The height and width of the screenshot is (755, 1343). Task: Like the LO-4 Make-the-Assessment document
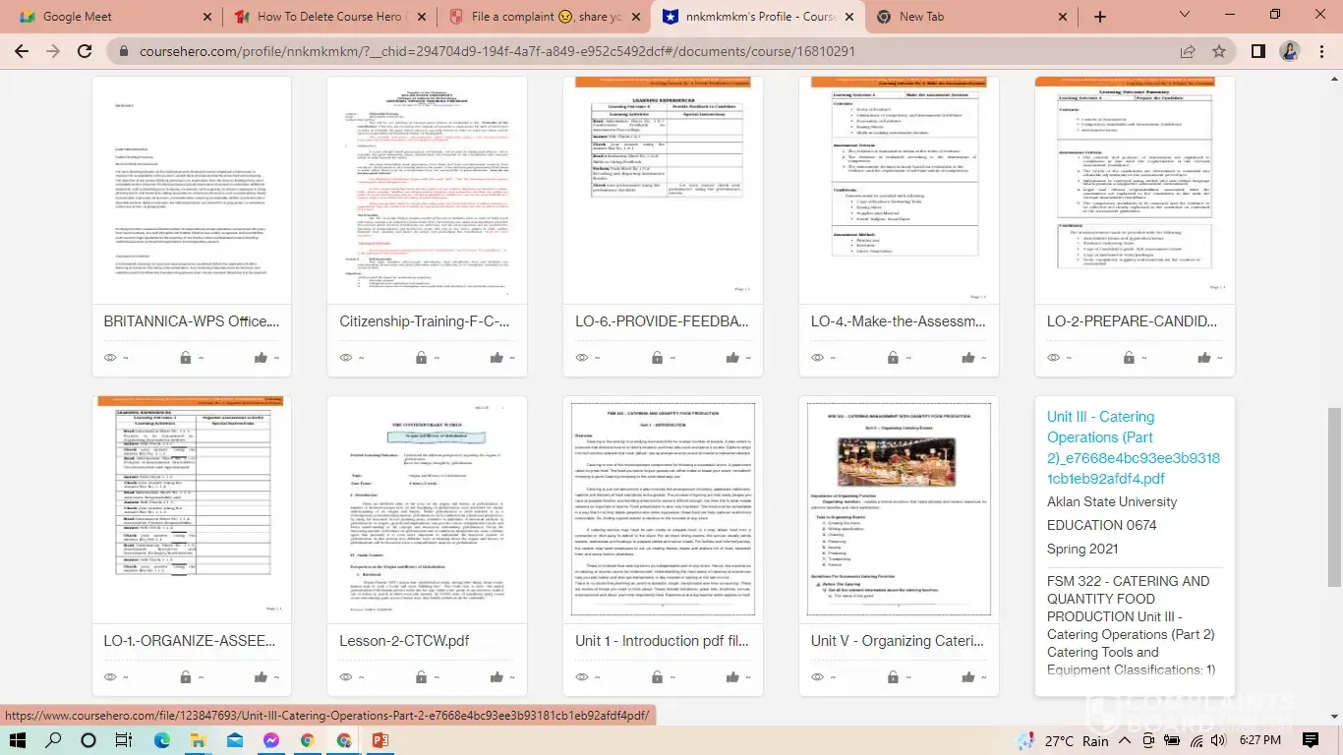(x=968, y=358)
